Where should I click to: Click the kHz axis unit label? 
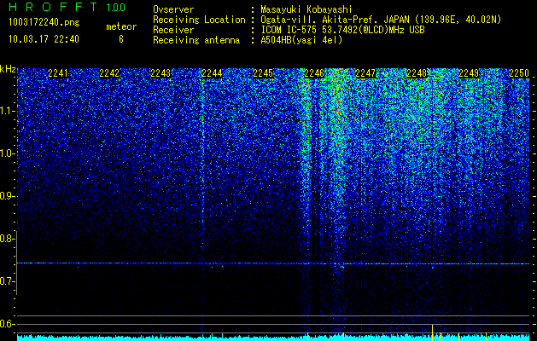tap(8, 69)
